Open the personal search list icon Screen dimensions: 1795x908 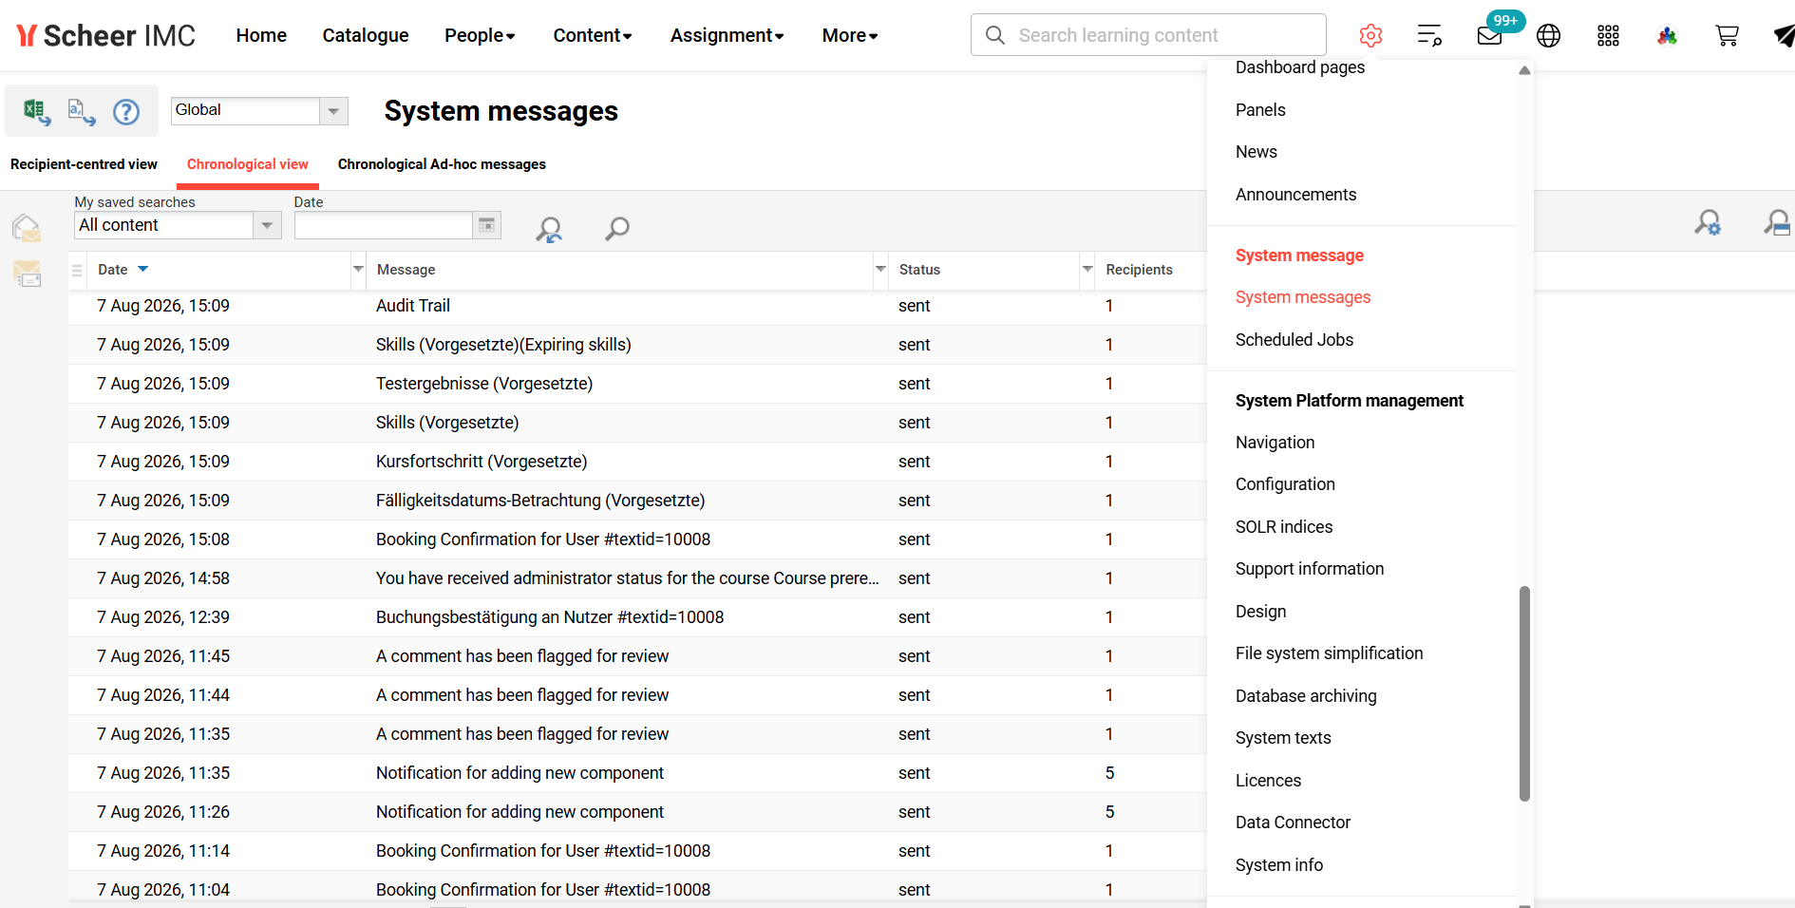1429,35
